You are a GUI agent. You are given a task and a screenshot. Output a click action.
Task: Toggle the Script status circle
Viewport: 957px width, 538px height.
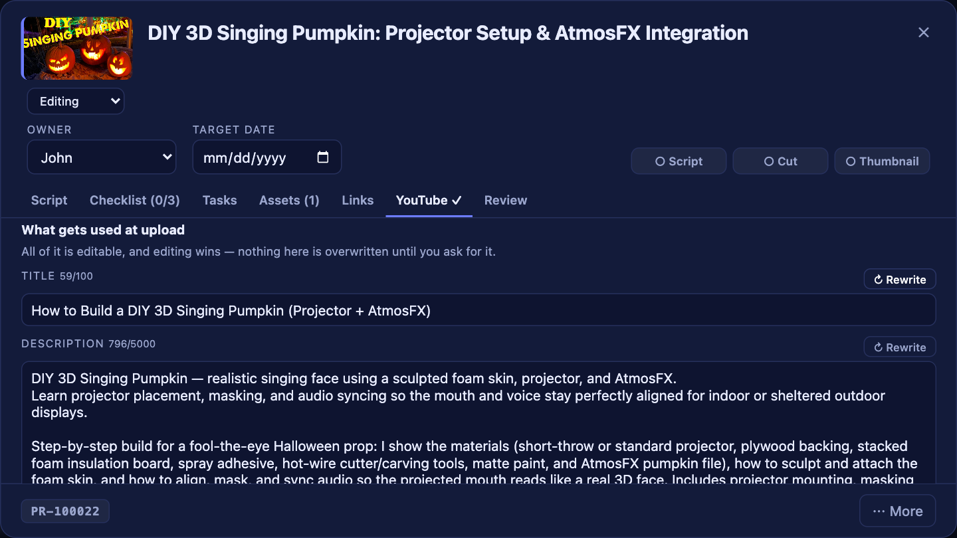[x=660, y=161]
